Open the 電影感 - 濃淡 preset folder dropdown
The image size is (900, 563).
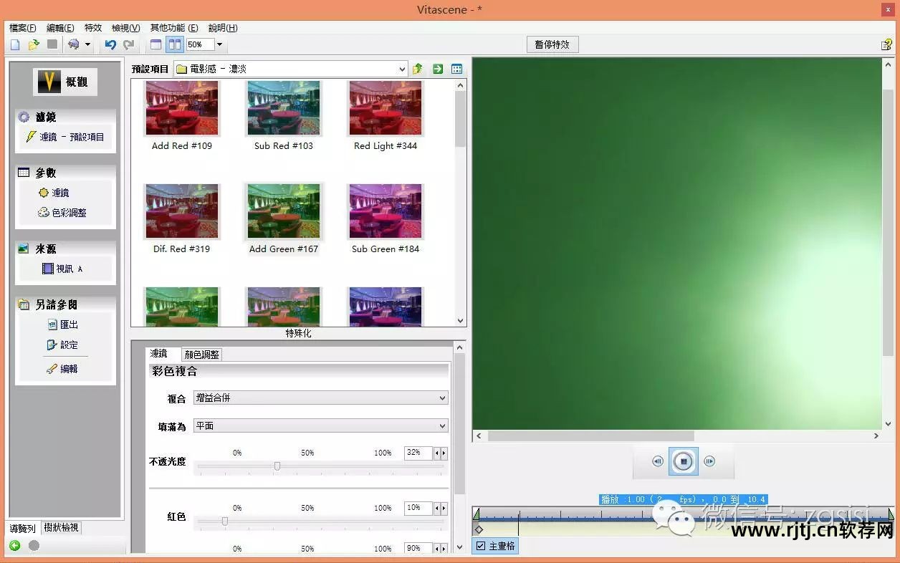(x=291, y=69)
